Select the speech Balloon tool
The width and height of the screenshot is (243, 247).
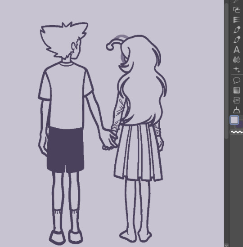point(237,81)
